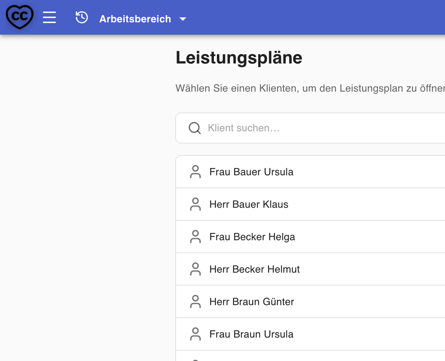Screen dimensions: 445x361
Task: Focus the Klient suchen search field
Action: [x=310, y=128]
